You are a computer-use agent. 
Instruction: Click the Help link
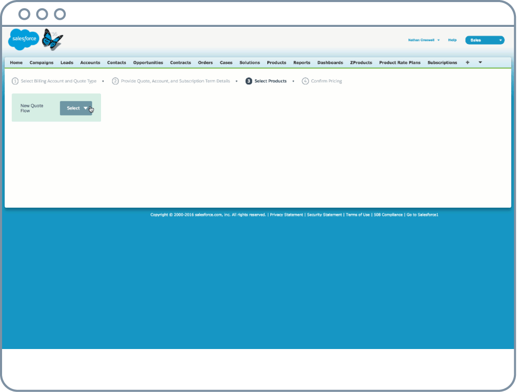tap(452, 40)
